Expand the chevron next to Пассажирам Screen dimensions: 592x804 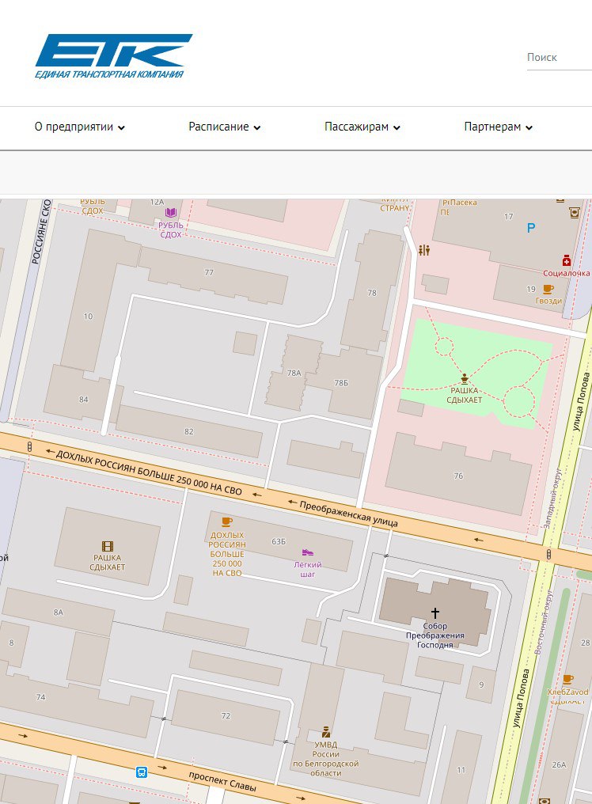tap(397, 127)
